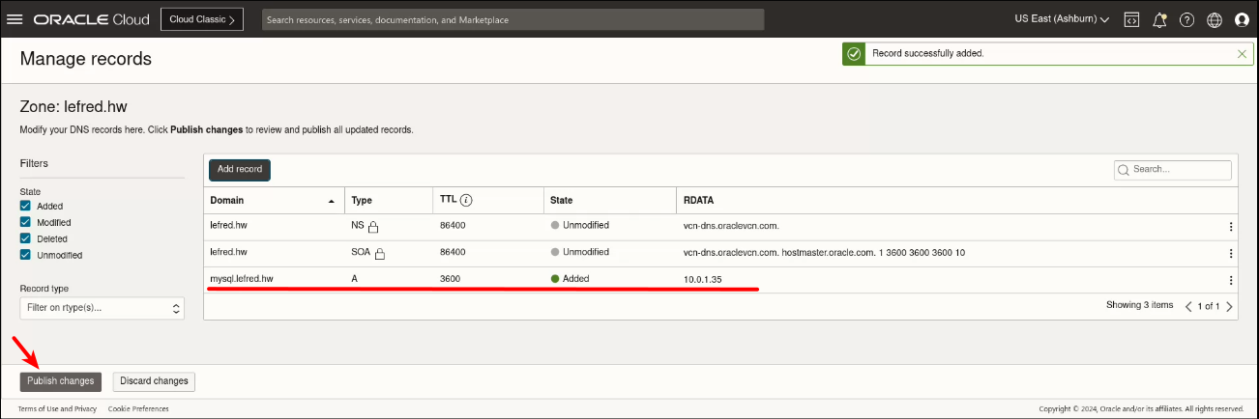Toggle the Unmodified state filter

[26, 255]
